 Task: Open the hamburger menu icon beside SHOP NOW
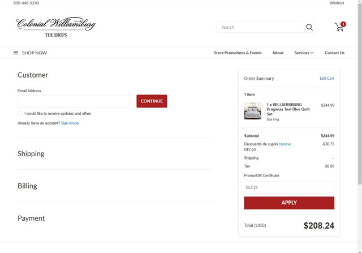(16, 53)
